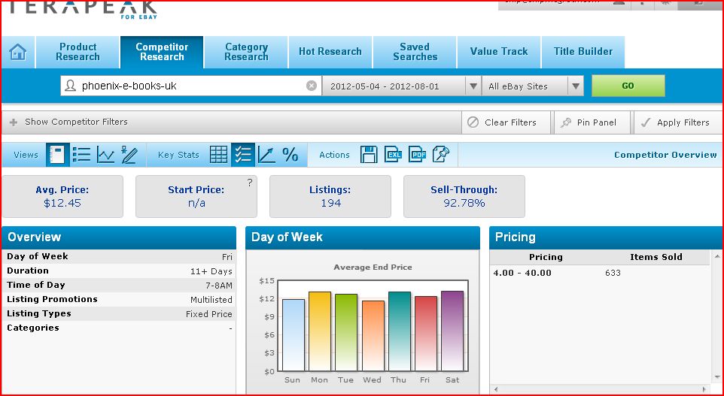Click the green Tue bar in the chart
Viewport: 724px width, 396px height.
pos(346,332)
